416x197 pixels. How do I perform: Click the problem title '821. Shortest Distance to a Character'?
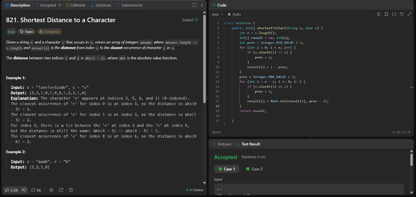(61, 20)
